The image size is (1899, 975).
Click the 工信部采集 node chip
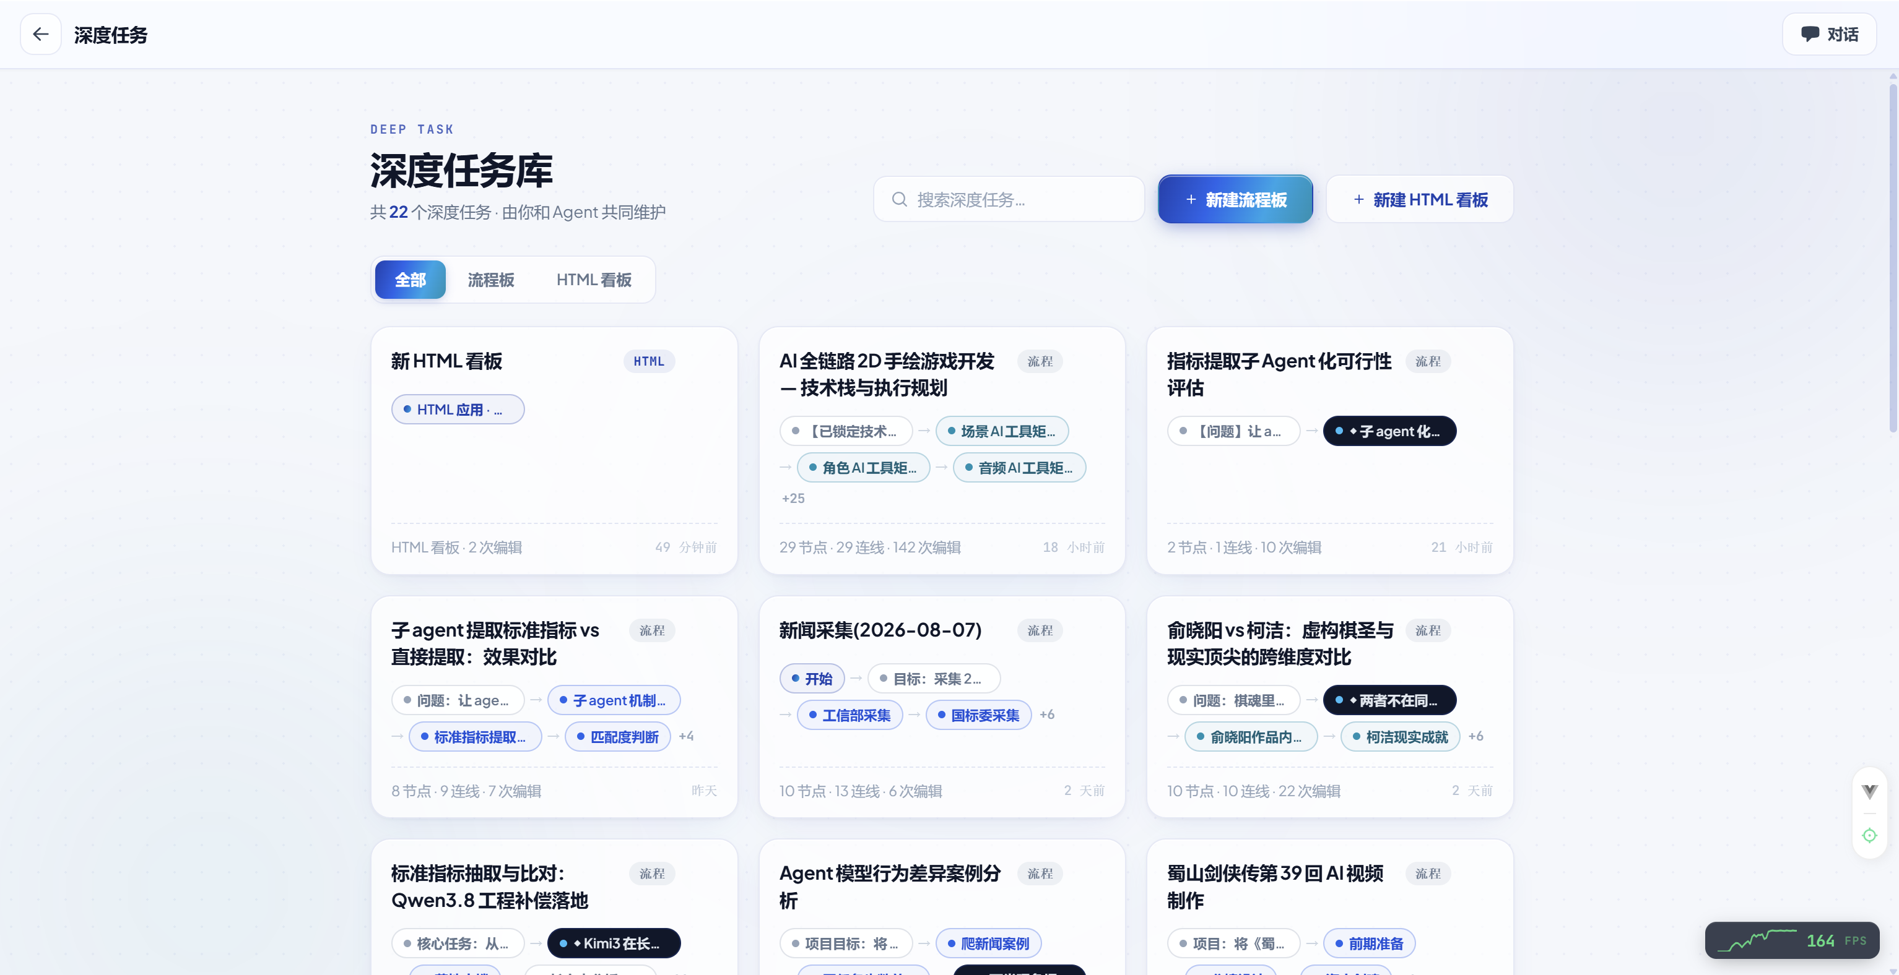click(x=850, y=715)
